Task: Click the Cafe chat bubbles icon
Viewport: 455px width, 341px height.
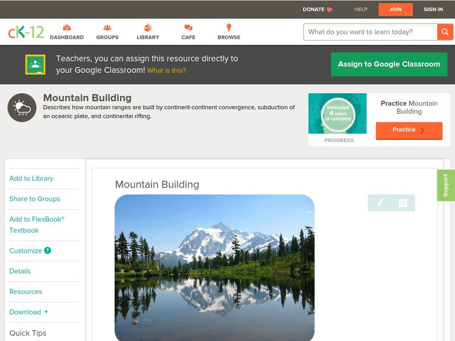Action: (188, 28)
